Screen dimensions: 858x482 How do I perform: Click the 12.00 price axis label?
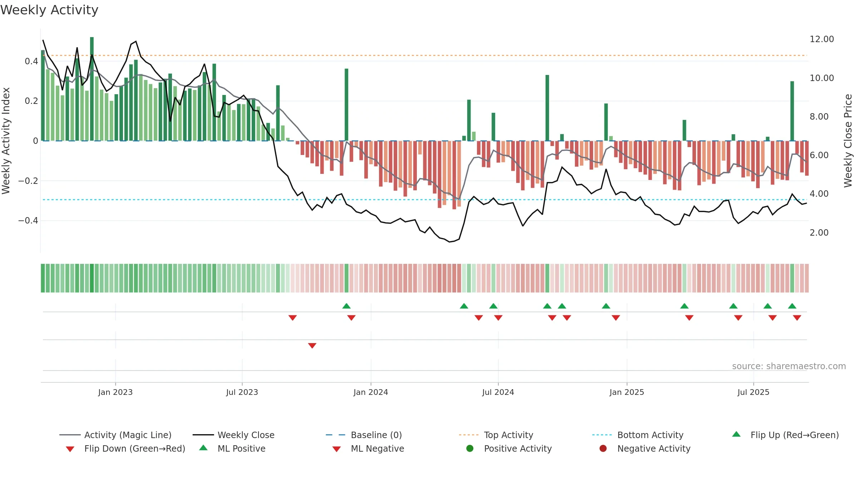[x=822, y=39]
